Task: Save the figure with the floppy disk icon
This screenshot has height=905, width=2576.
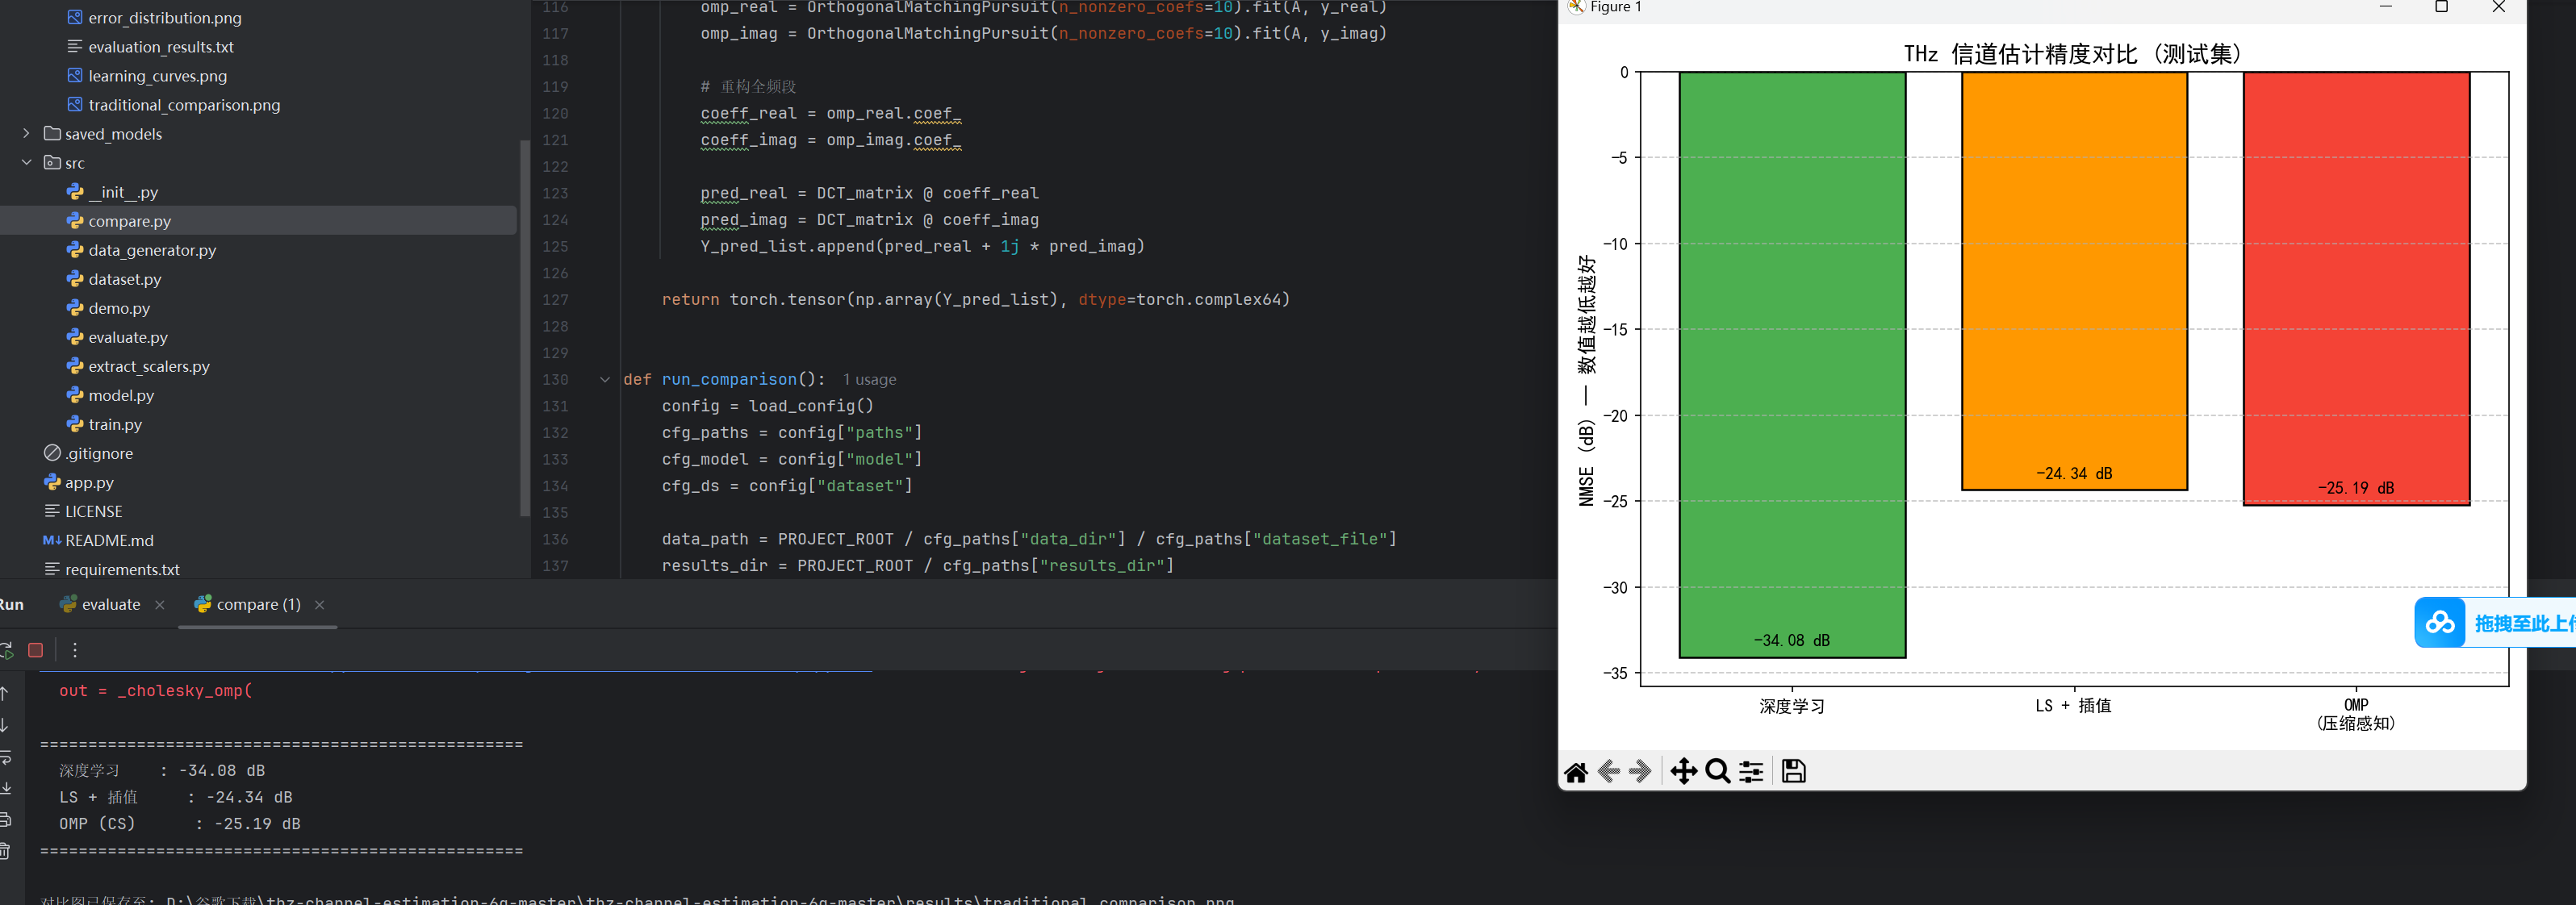Action: (1794, 771)
